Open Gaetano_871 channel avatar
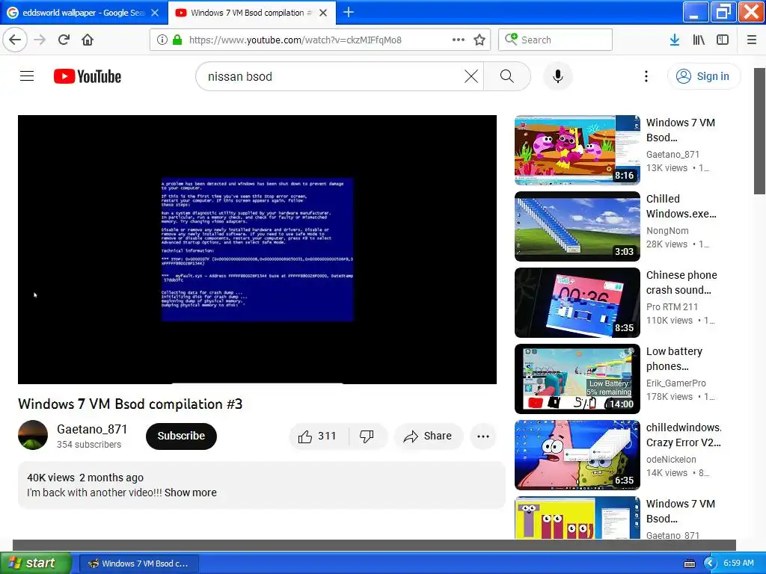This screenshot has height=574, width=766. pyautogui.click(x=33, y=435)
